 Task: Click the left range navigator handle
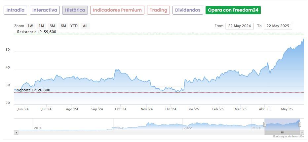pyautogui.click(x=264, y=124)
